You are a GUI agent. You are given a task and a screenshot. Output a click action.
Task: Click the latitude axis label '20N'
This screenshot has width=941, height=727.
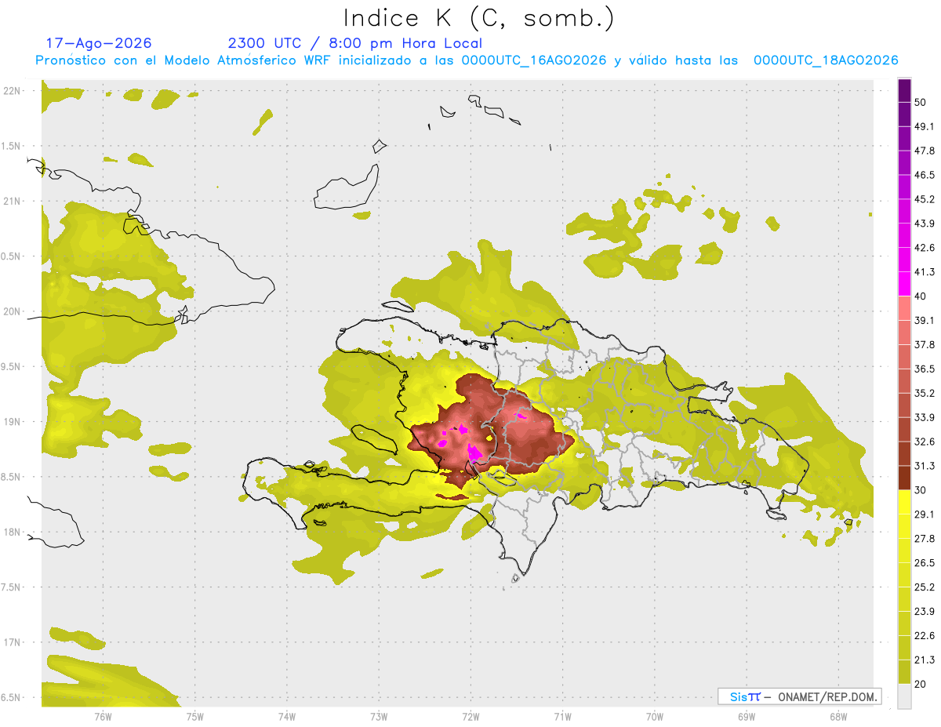point(12,311)
